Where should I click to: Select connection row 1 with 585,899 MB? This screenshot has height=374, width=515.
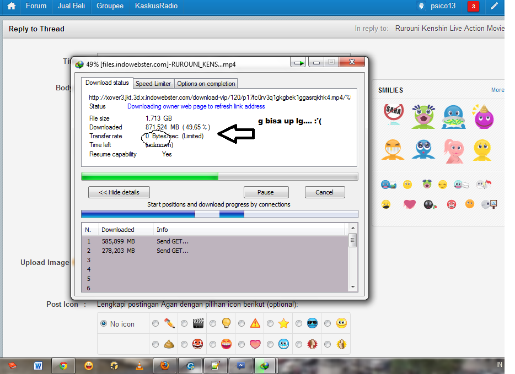215,241
